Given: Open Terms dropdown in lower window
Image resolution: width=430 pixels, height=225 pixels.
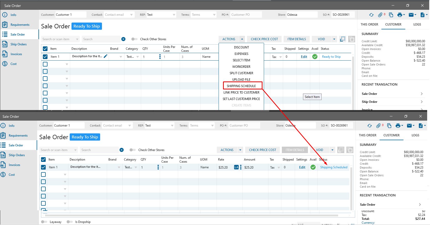Looking at the screenshot, I should pos(212,126).
